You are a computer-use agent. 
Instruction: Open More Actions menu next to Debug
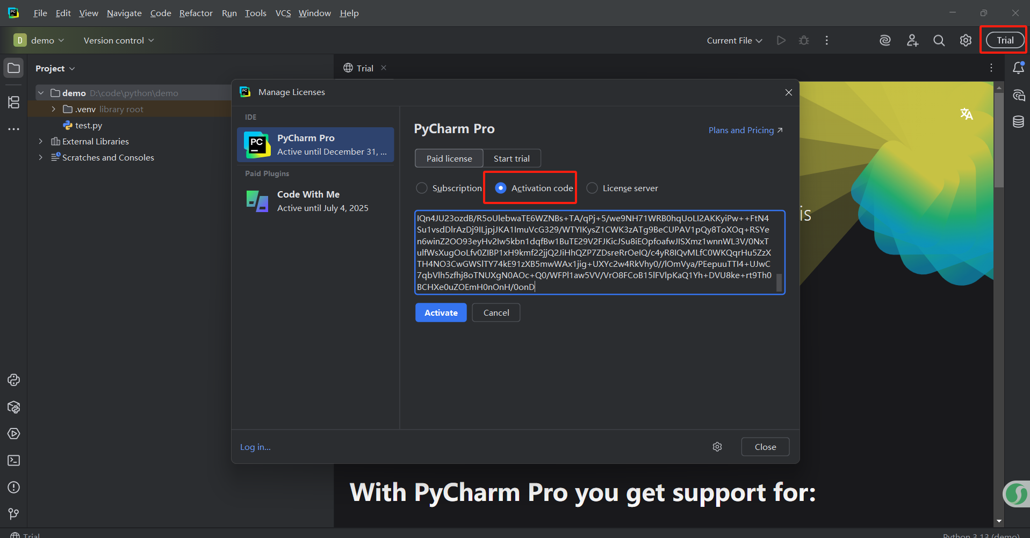click(x=827, y=40)
